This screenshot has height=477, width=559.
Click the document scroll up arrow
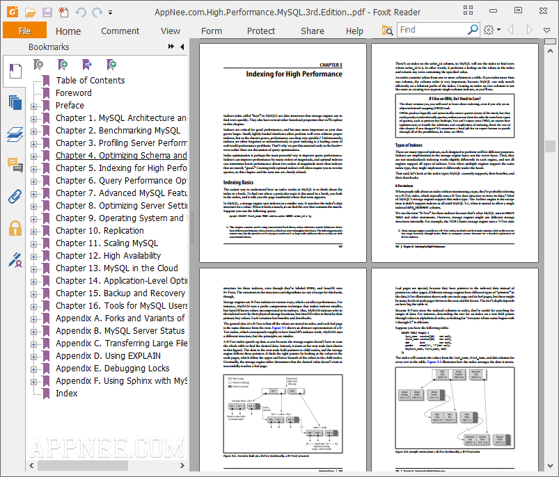pyautogui.click(x=550, y=51)
